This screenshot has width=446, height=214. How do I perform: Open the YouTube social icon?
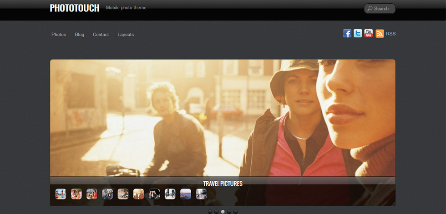click(368, 34)
